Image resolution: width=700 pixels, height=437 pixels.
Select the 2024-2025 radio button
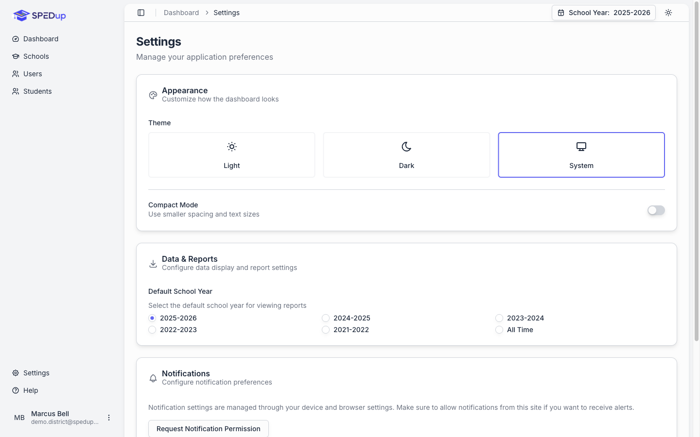click(326, 318)
